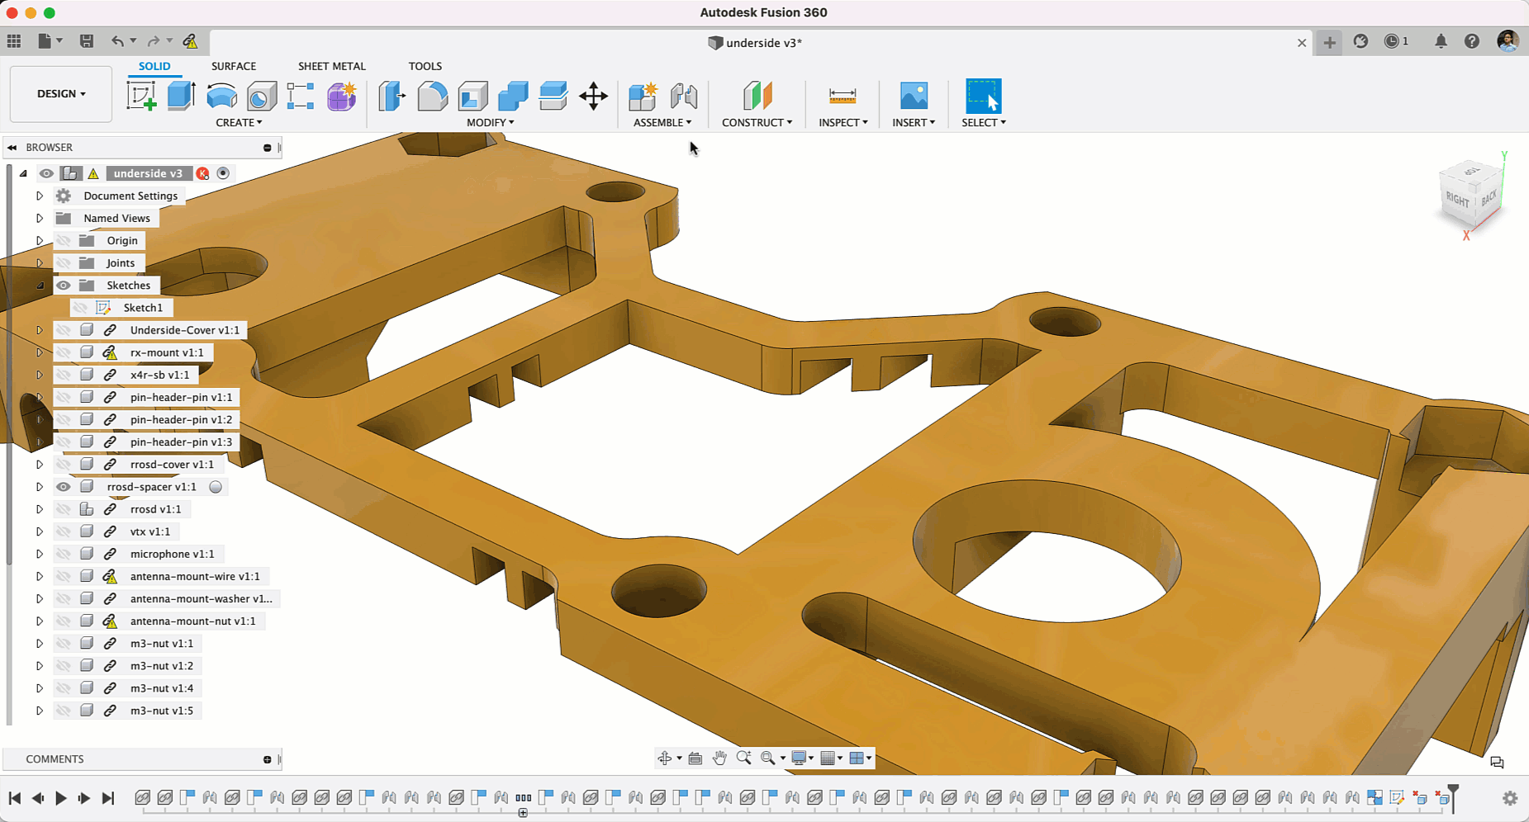The image size is (1529, 822).
Task: Show the Underside-Cover v1:1 component
Action: point(64,330)
